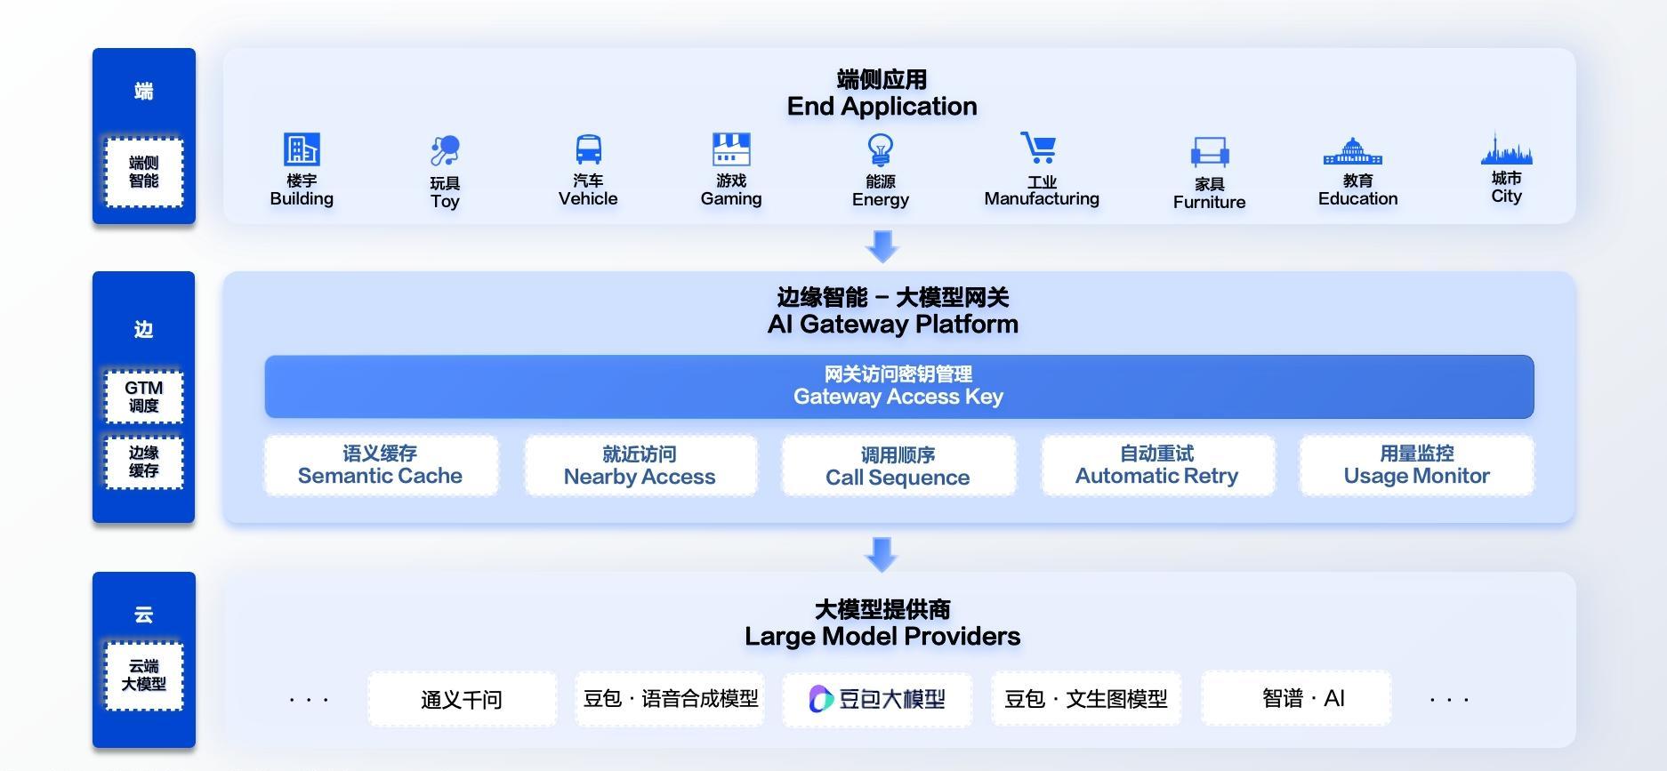Select the Manufacturing cart icon

pyautogui.click(x=1039, y=148)
